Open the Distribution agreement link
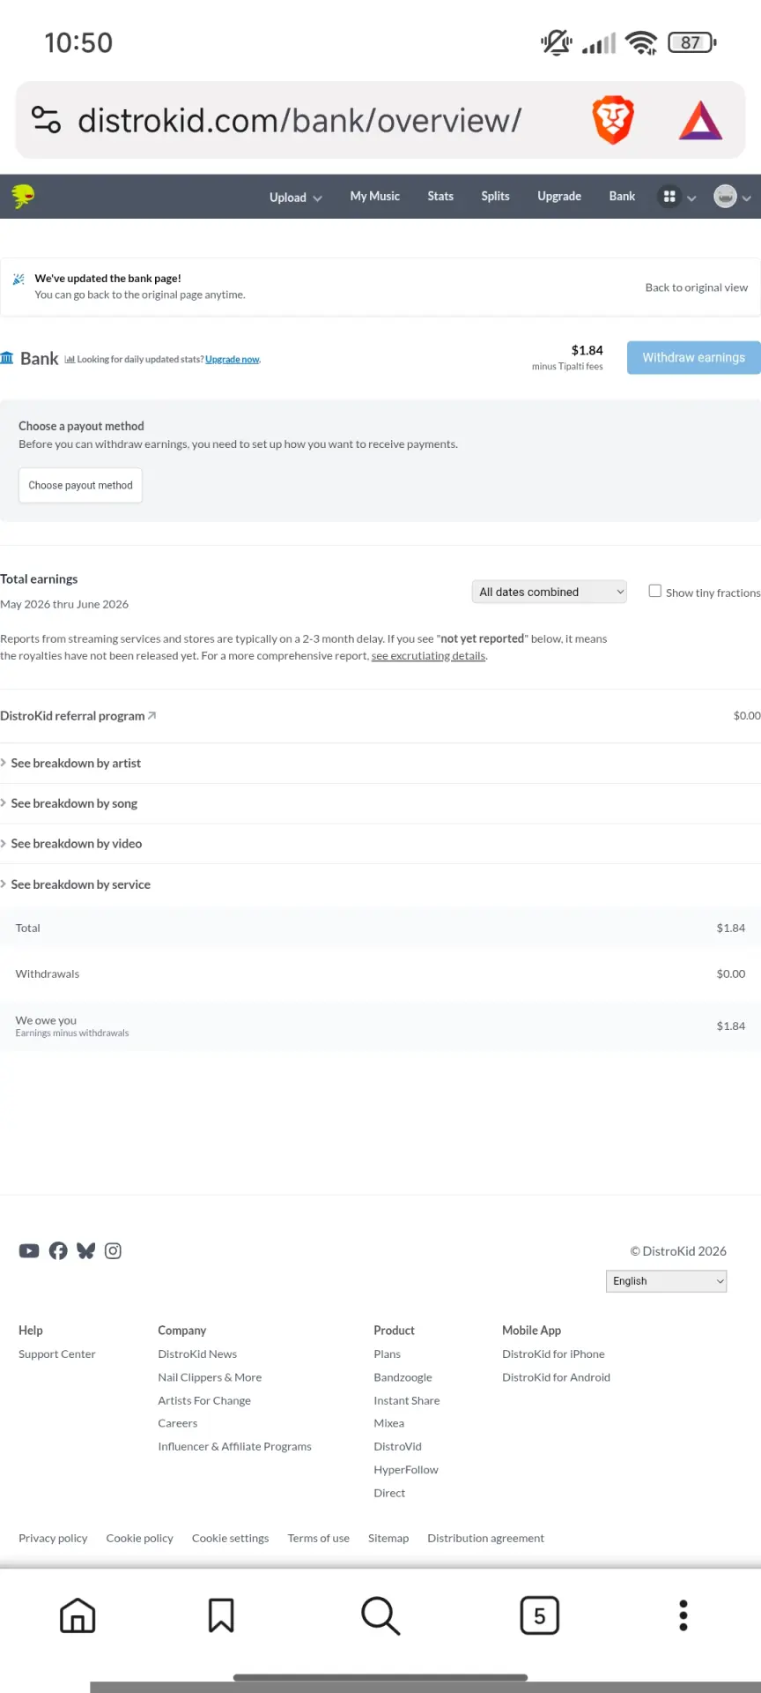The height and width of the screenshot is (1693, 761). pos(485,1538)
